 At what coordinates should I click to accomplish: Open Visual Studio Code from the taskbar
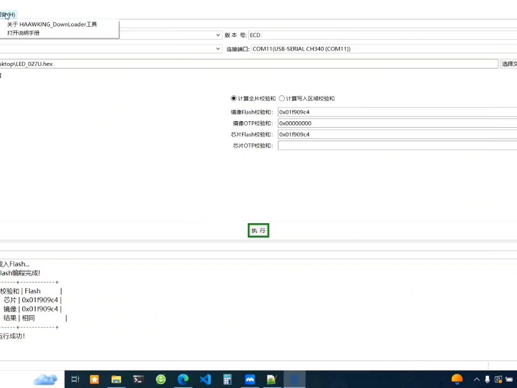point(205,379)
